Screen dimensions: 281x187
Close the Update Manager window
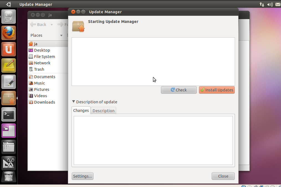click(73, 12)
